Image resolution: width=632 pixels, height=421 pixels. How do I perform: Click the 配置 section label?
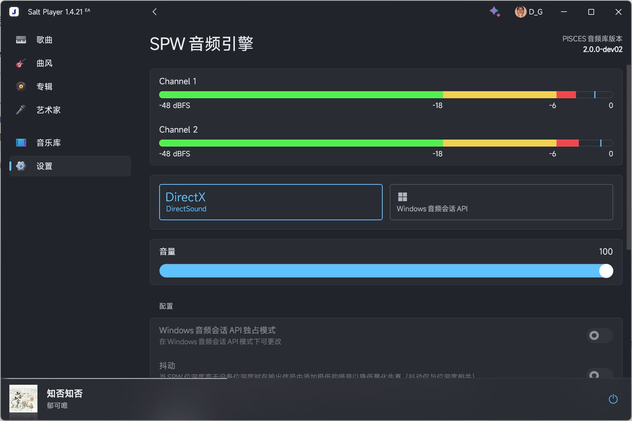(166, 306)
